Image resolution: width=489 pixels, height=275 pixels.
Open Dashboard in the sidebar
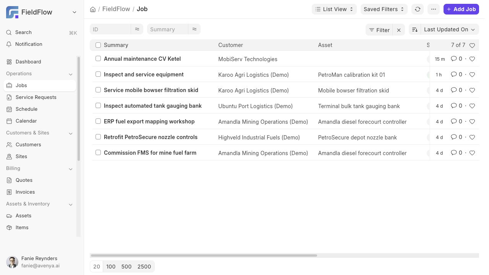point(40,61)
